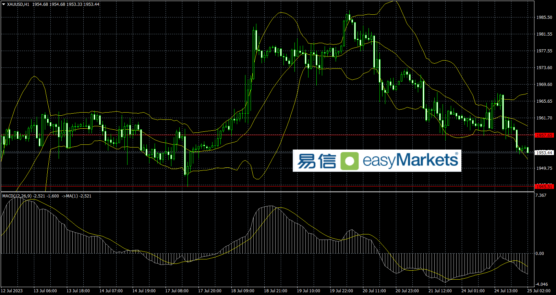Click the OHLC values 1954.68 1954.68 1953.33 1953.44
Screen dimensions: 556x295
click(66, 4)
